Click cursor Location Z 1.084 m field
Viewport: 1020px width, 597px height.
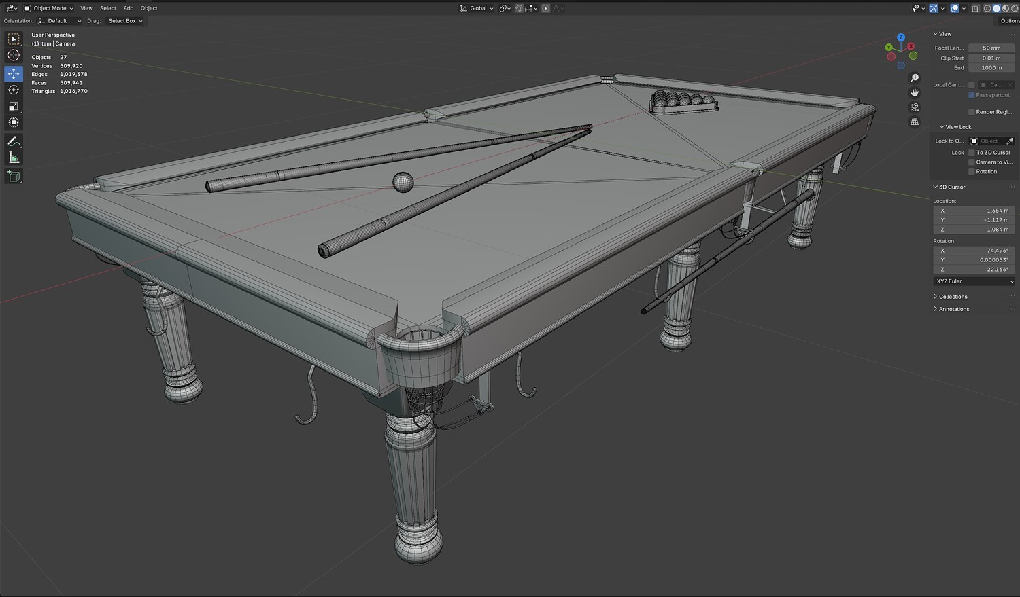tap(975, 230)
